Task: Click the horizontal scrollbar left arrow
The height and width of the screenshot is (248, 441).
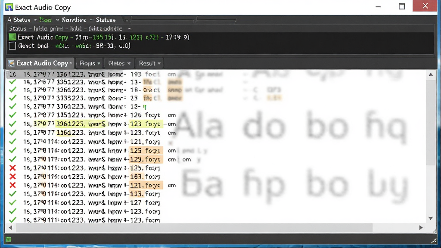Action: pos(10,228)
